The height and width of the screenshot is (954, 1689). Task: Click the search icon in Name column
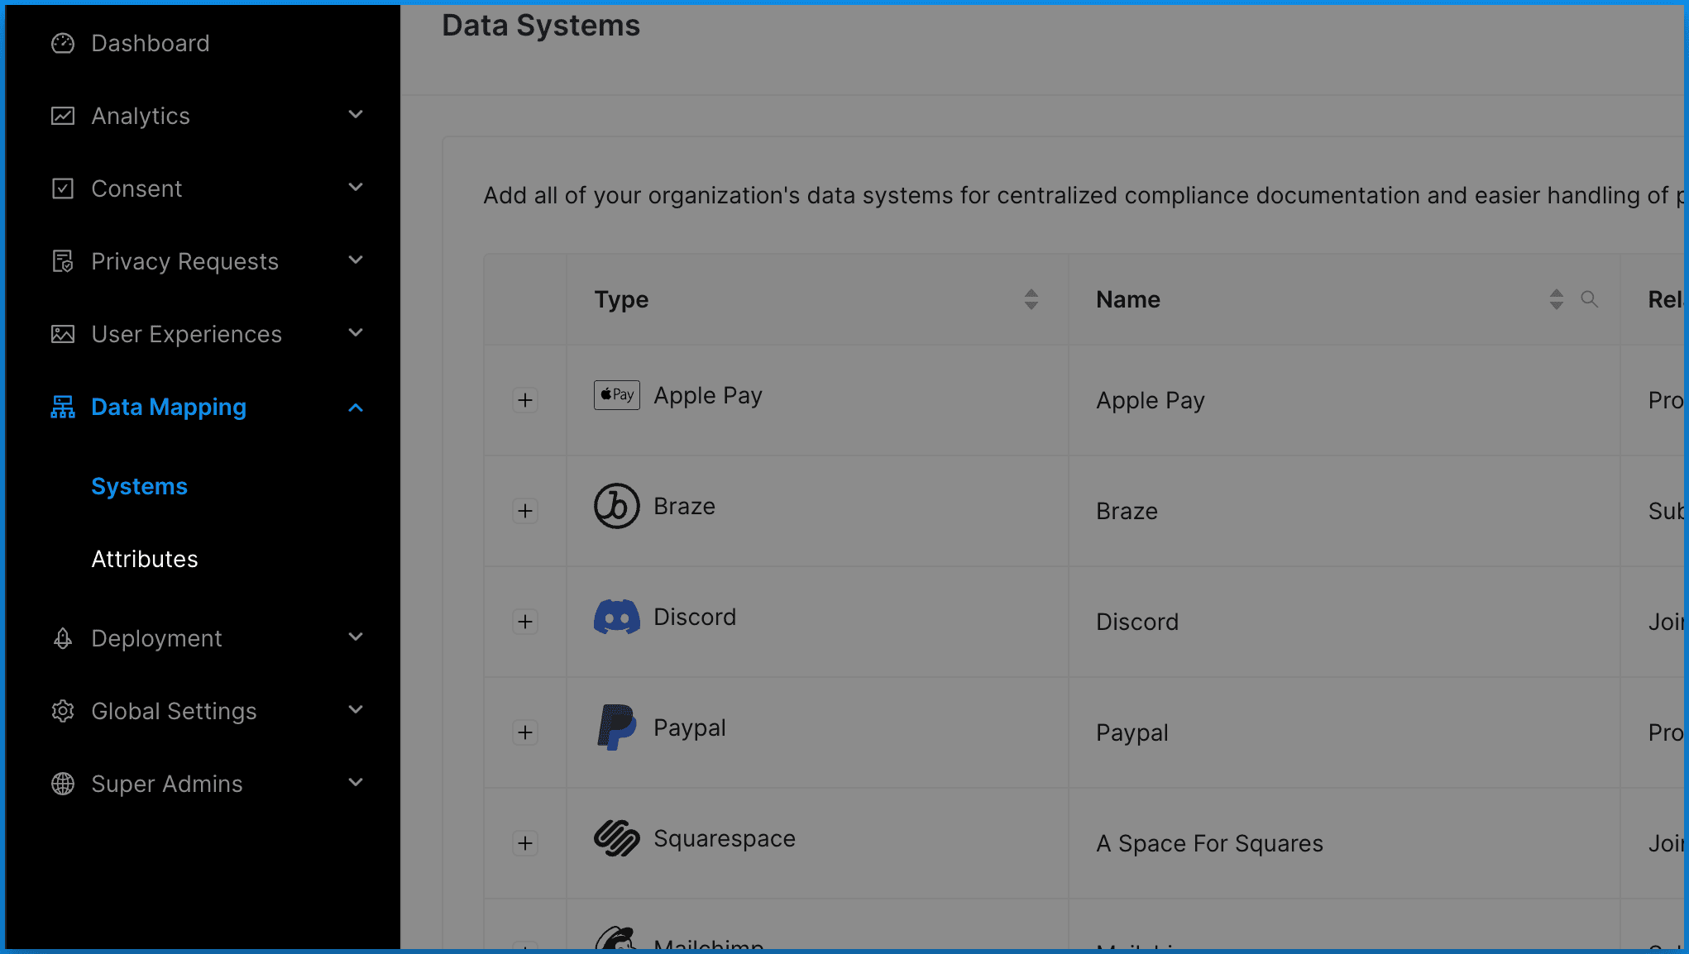coord(1589,299)
